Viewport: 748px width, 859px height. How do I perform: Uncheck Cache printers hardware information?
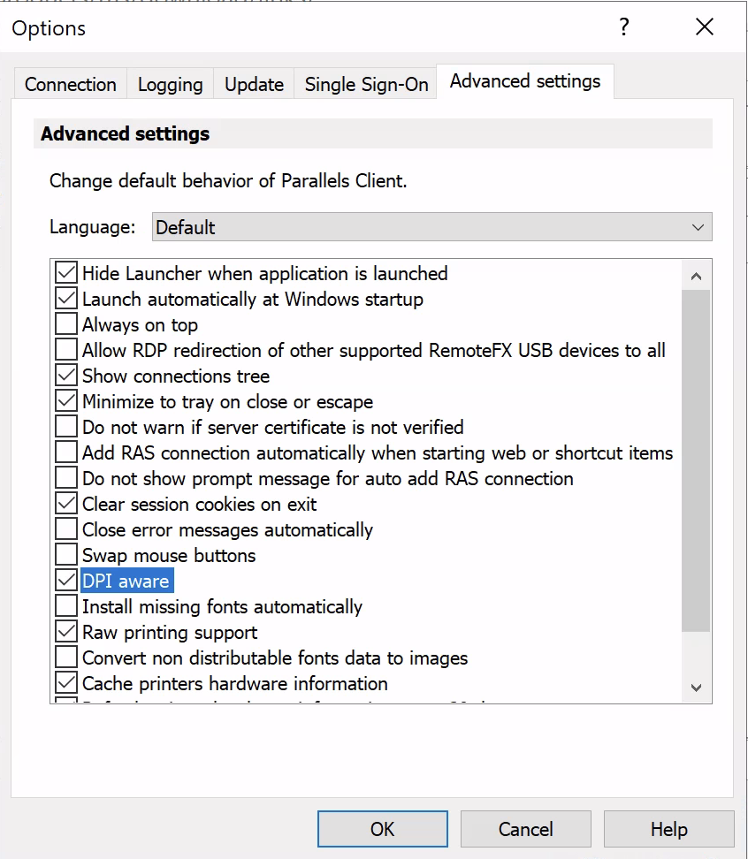pyautogui.click(x=66, y=683)
